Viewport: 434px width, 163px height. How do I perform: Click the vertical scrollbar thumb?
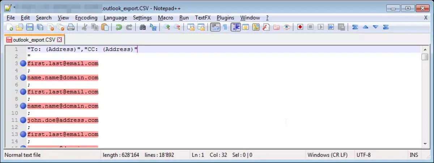tap(425, 57)
